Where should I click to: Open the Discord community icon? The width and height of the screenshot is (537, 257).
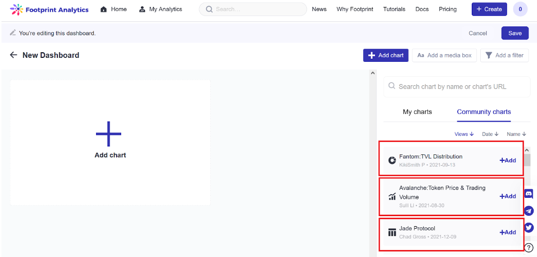pos(529,194)
